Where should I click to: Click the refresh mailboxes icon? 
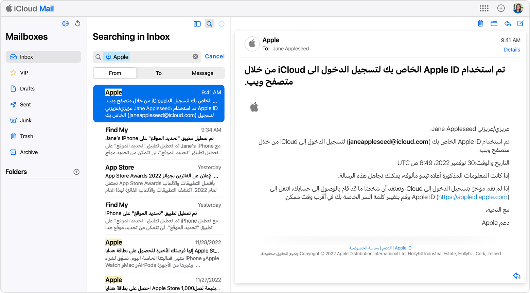[78, 23]
